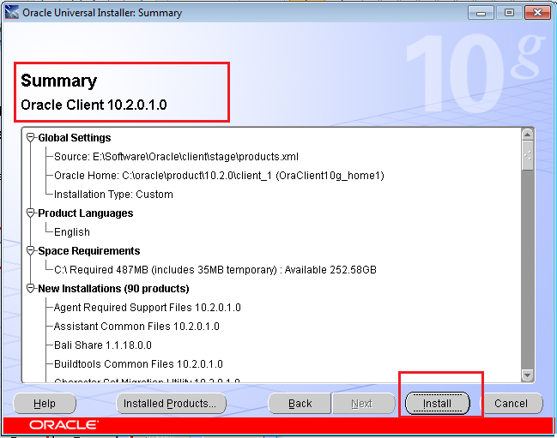The width and height of the screenshot is (557, 438).
Task: Select Assistant Common Files 10.2.0.1.0 row
Action: tap(136, 327)
